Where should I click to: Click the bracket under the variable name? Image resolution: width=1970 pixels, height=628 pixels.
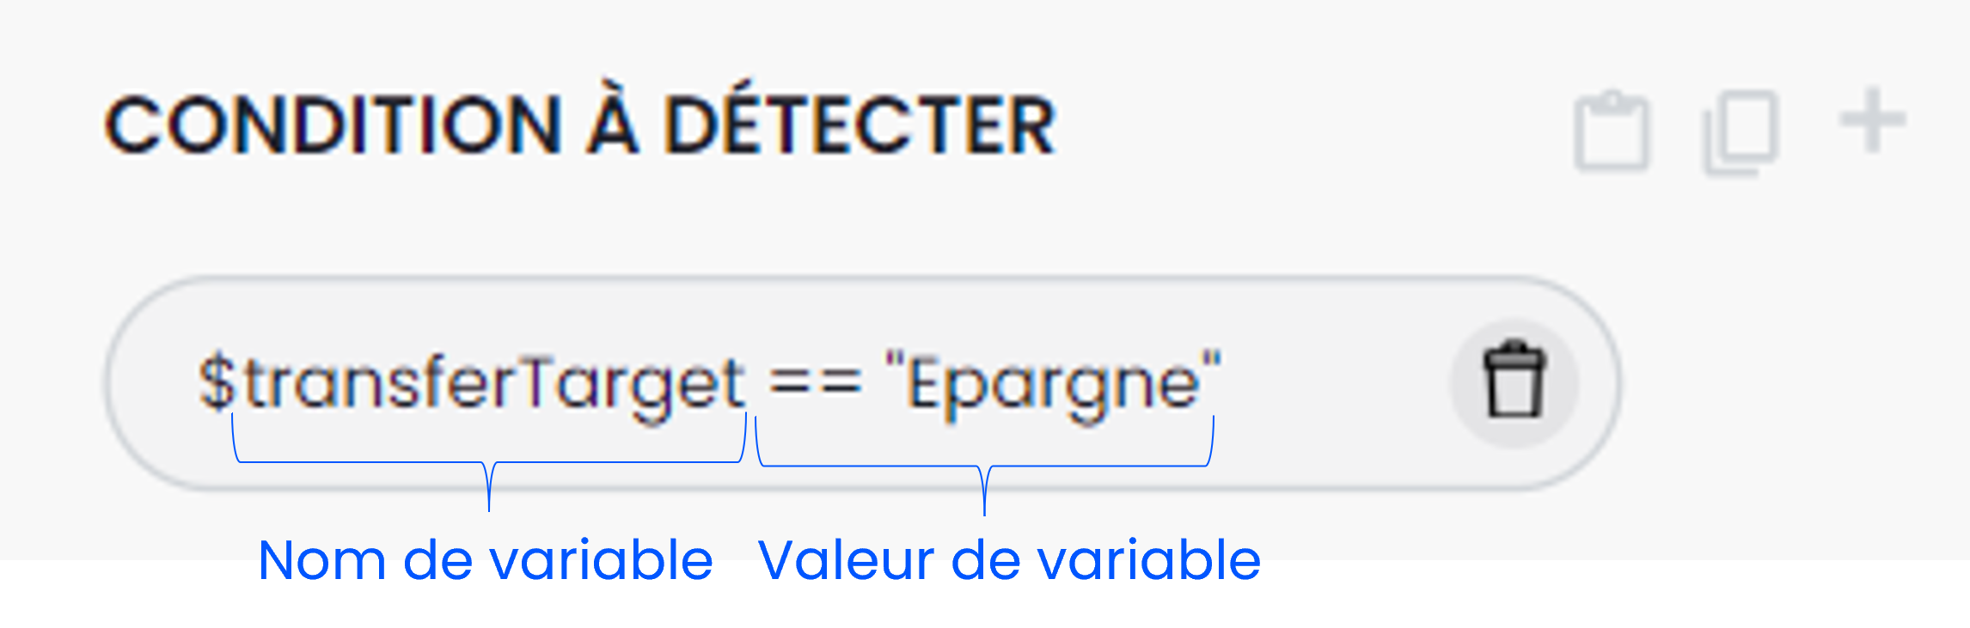point(489,464)
